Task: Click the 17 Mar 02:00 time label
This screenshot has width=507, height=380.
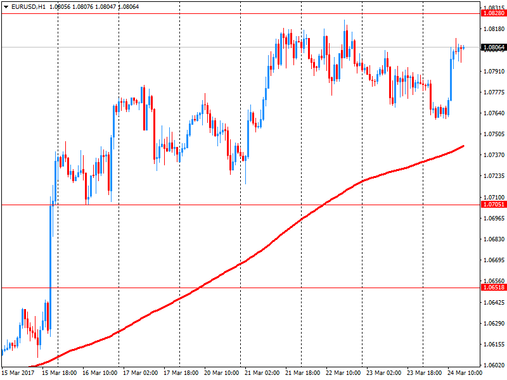Action: click(x=140, y=373)
